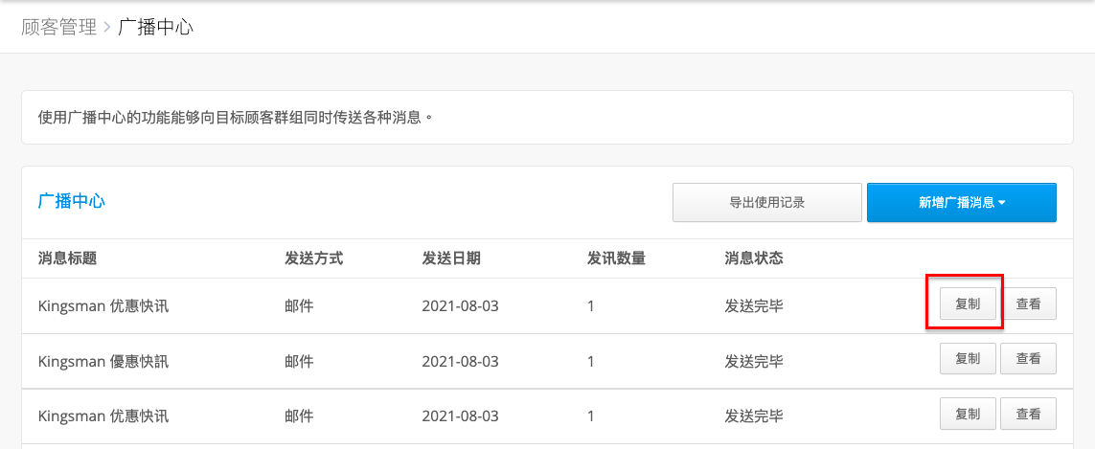Click the 发送日期 column header
Image resolution: width=1095 pixels, height=449 pixels.
[451, 258]
